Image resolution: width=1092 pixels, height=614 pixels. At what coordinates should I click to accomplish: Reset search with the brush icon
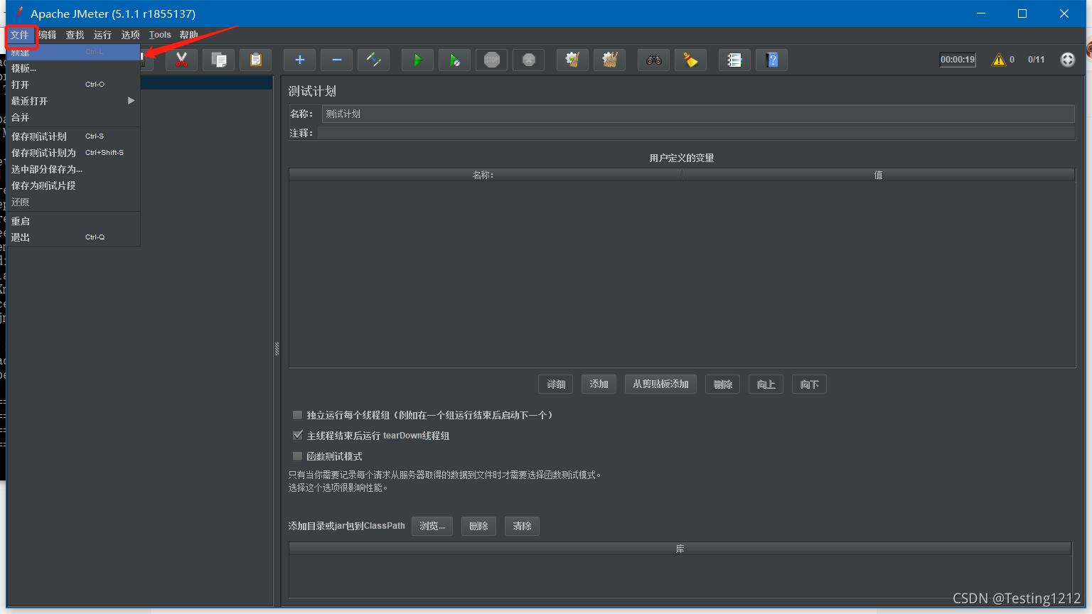click(691, 60)
